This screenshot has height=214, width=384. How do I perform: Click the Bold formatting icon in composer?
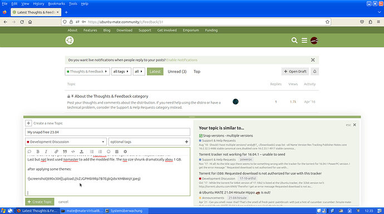click(x=38, y=152)
